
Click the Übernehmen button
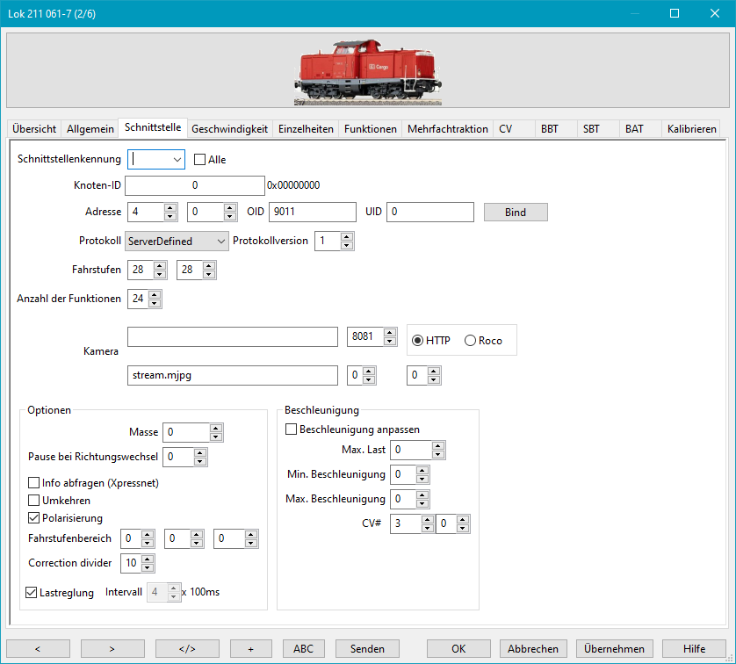pos(613,648)
